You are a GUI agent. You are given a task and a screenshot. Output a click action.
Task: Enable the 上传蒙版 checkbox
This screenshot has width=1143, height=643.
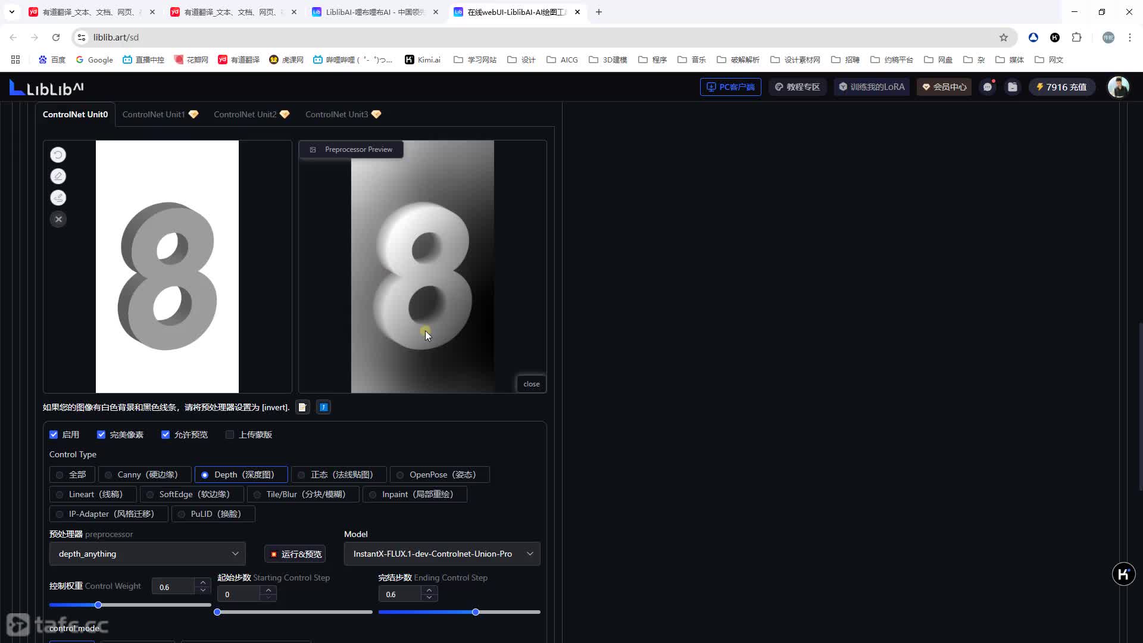(230, 435)
